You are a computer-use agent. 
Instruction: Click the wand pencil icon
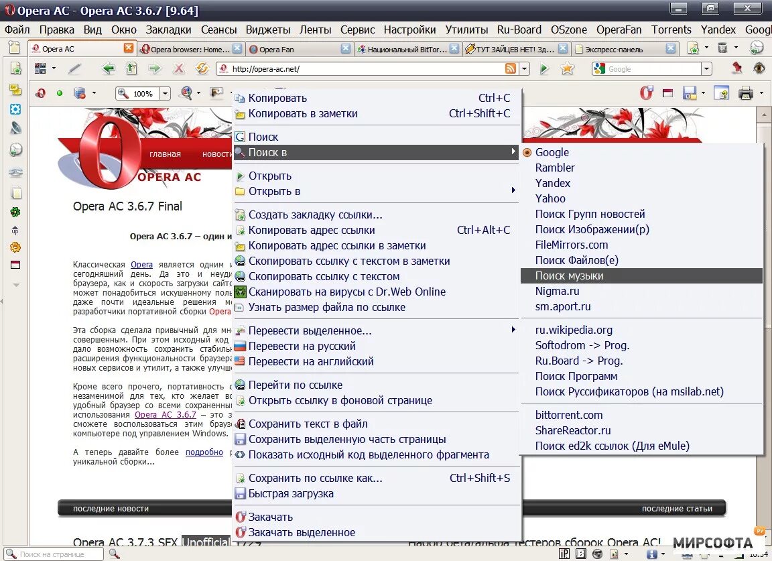(x=75, y=68)
